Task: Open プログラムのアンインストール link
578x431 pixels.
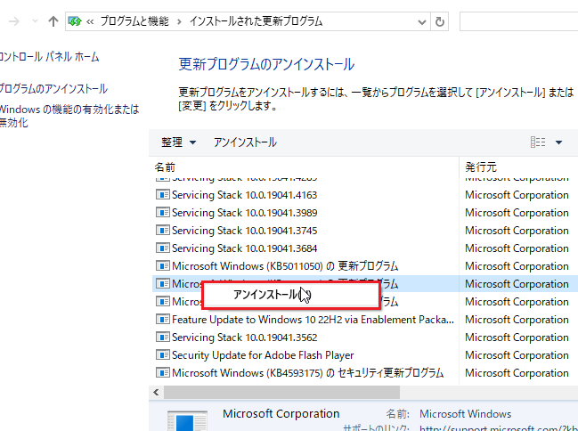Action: [x=53, y=89]
